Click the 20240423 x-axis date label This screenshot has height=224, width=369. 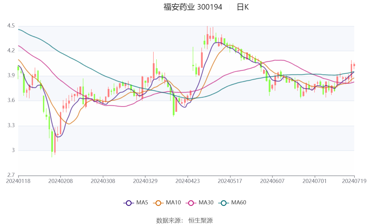(188, 181)
